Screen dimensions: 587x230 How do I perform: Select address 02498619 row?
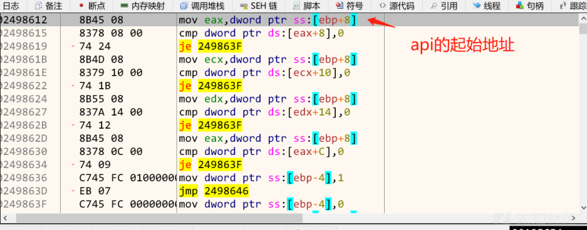click(x=24, y=46)
